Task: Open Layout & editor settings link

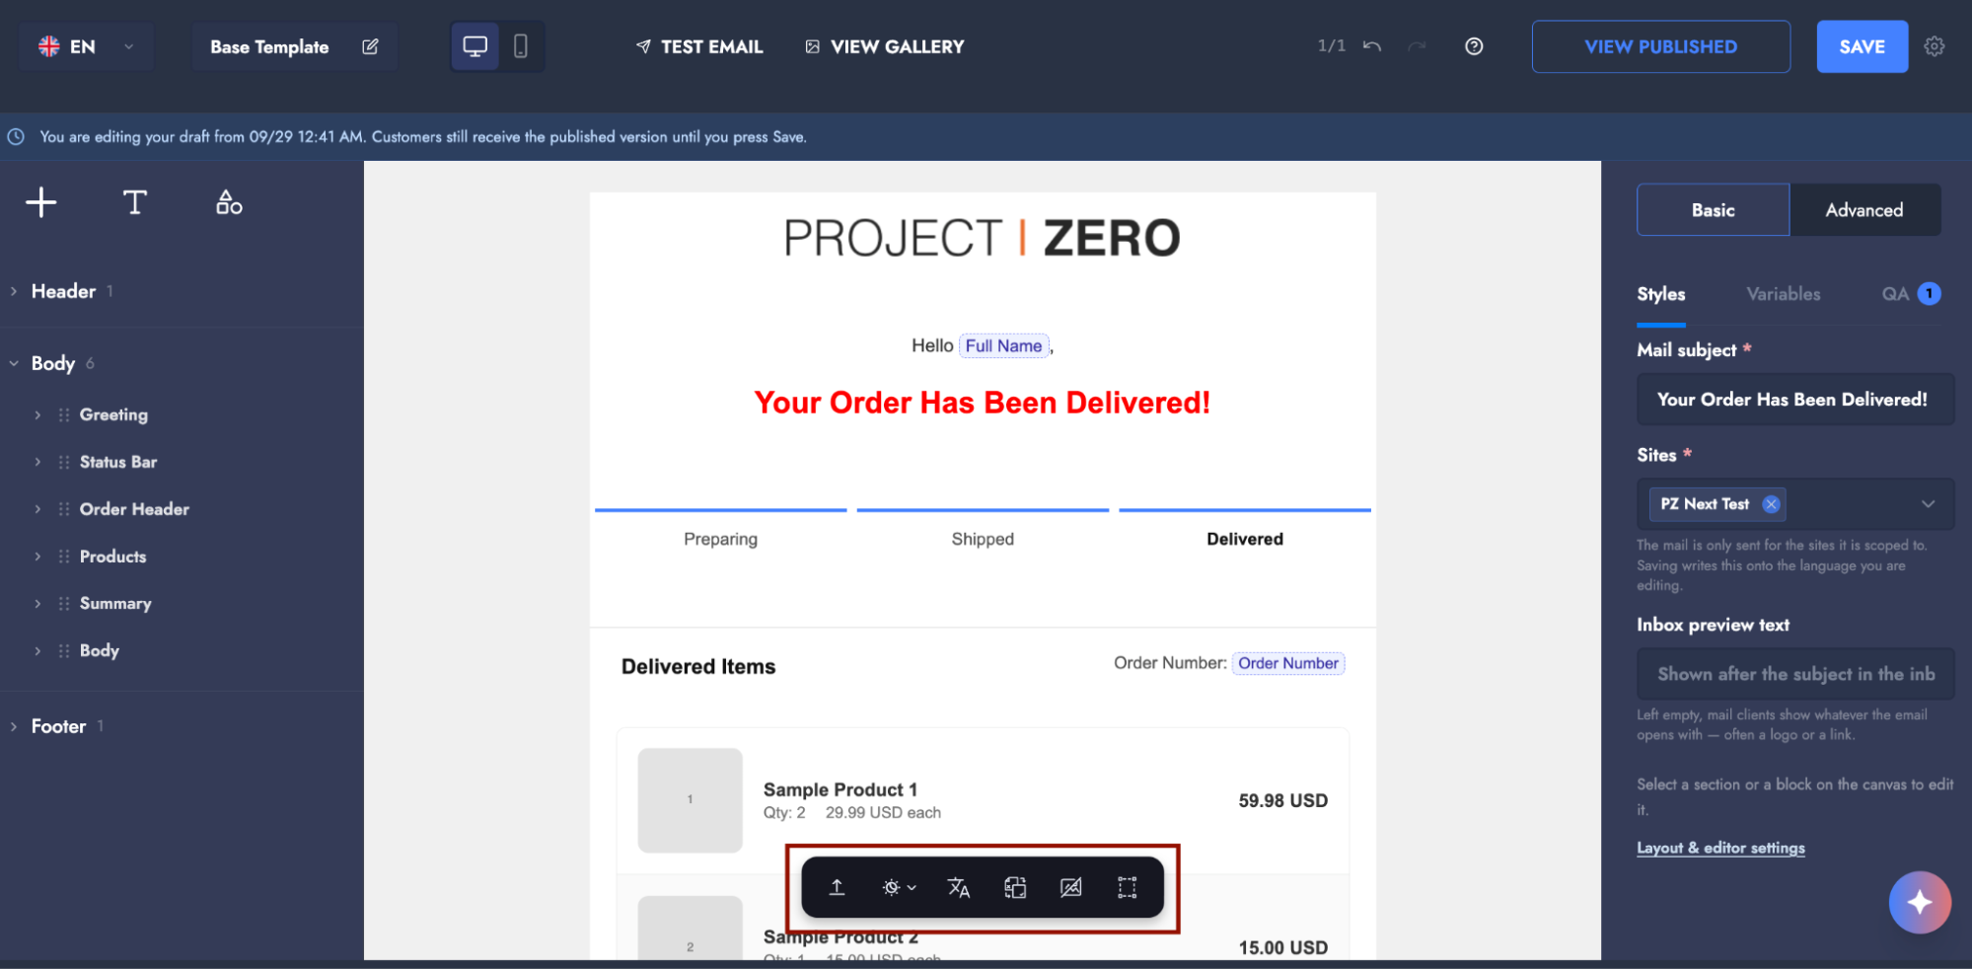Action: (x=1720, y=848)
